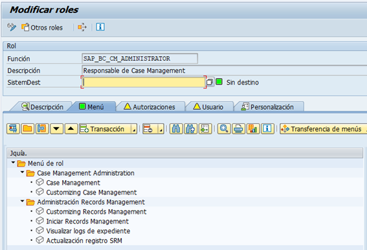The image size is (367, 250).
Task: Select Customizing Records Management entry
Action: [96, 211]
